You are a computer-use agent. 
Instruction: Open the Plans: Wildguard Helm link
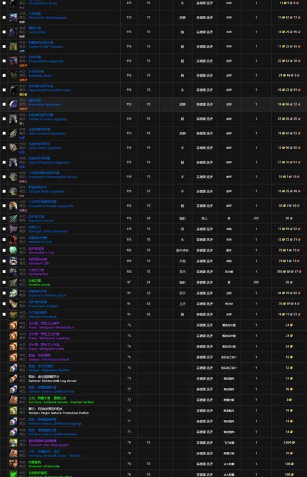pyautogui.click(x=46, y=349)
